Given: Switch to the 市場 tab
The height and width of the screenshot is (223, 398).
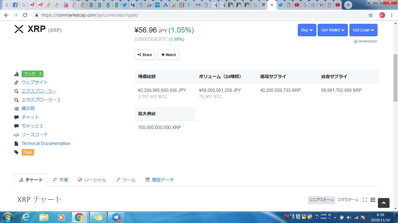Looking at the screenshot, I should tap(60, 180).
